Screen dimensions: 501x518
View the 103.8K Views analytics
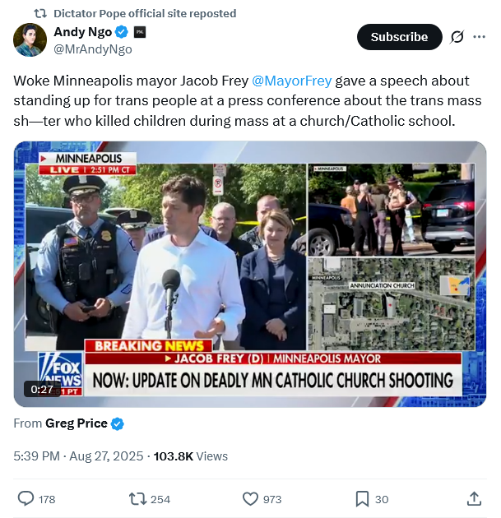click(x=191, y=456)
